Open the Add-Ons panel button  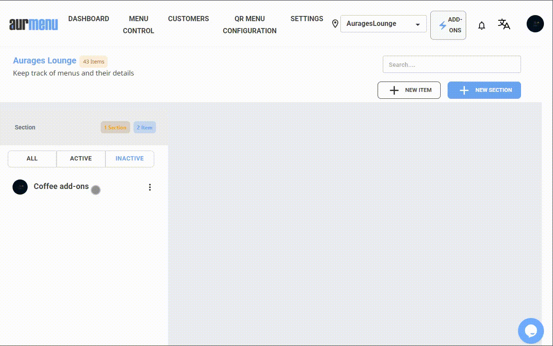(448, 25)
